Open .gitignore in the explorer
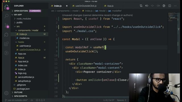182x102 pixels. click(x=21, y=85)
